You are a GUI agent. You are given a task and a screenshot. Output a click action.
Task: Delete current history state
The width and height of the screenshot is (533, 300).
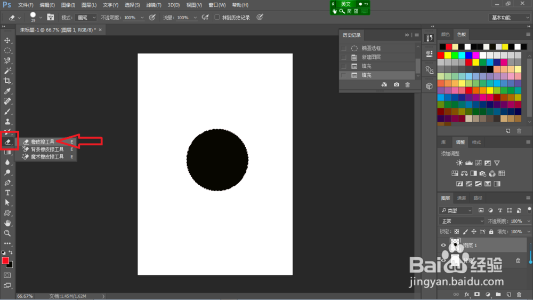pyautogui.click(x=407, y=85)
